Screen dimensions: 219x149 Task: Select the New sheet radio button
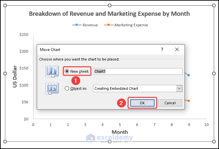coord(67,71)
